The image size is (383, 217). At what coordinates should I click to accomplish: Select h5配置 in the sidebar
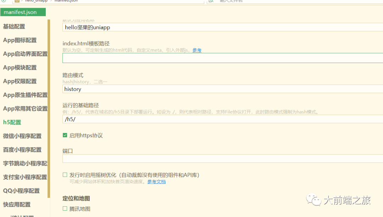12,122
